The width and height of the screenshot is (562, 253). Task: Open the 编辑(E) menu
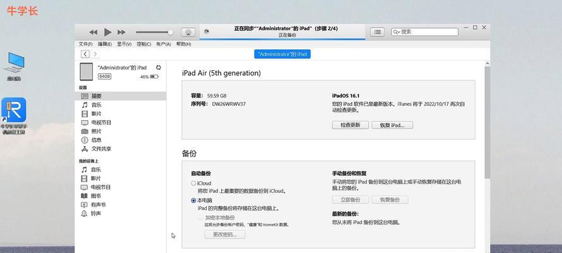click(x=105, y=44)
